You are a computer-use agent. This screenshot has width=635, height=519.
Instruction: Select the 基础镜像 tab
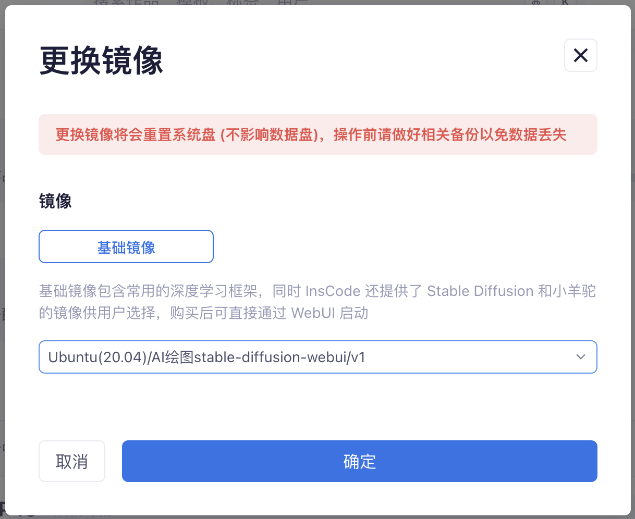[126, 247]
